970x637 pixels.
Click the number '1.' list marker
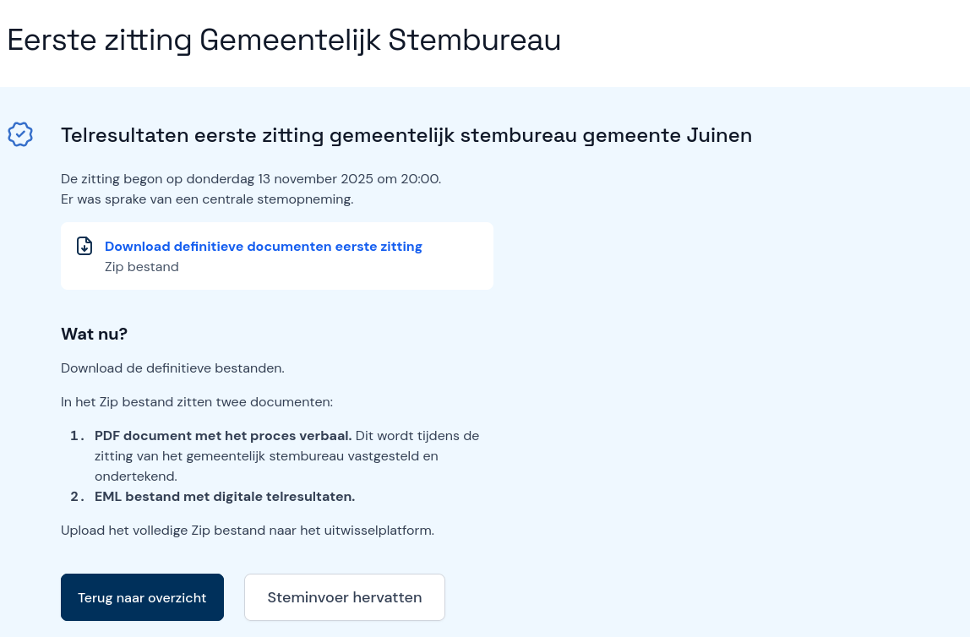pos(78,435)
